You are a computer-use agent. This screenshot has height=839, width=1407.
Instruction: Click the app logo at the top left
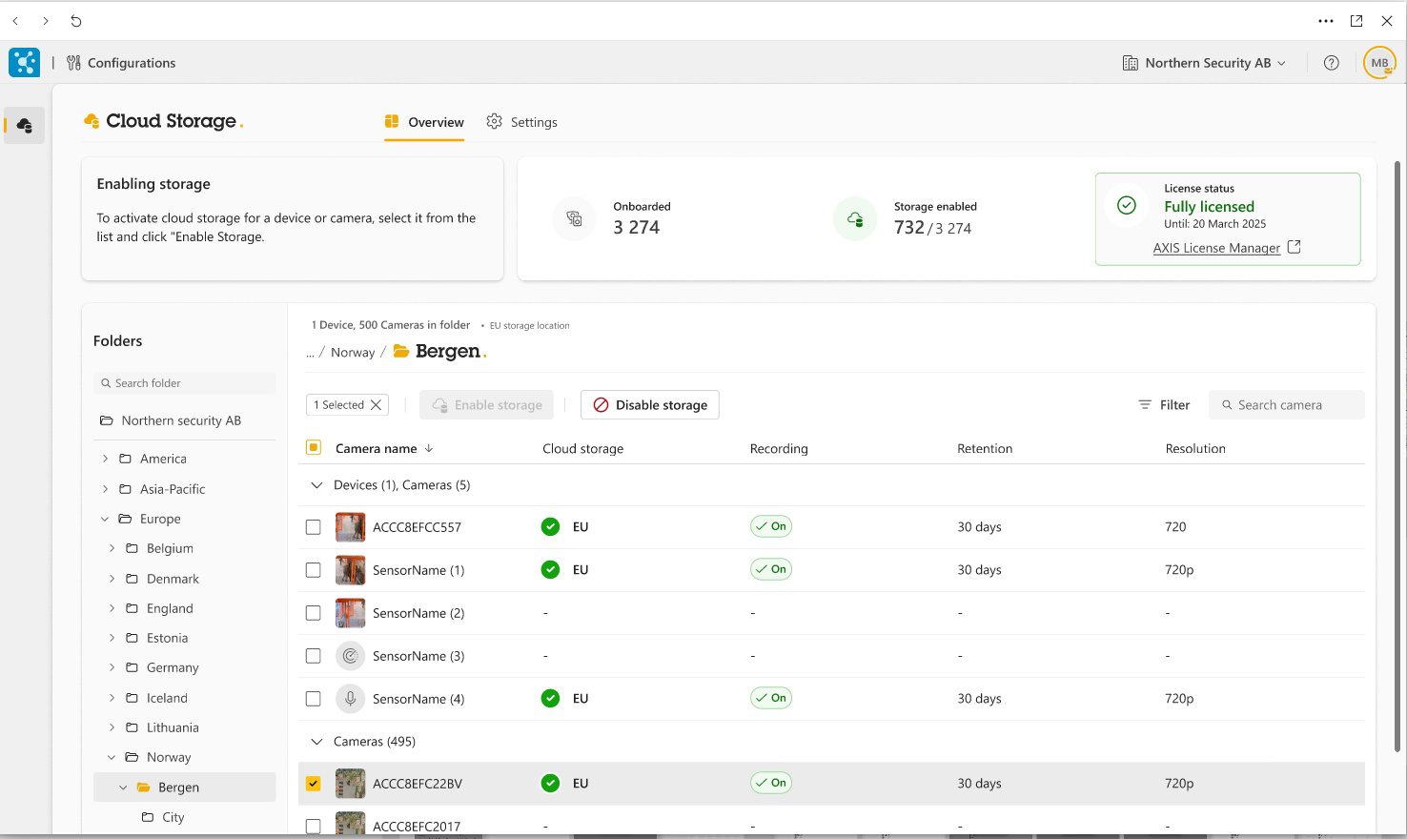pos(24,63)
